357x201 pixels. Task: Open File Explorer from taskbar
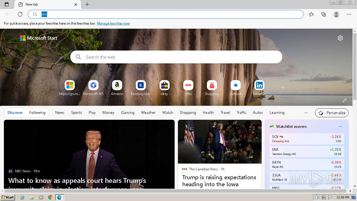tap(32, 197)
